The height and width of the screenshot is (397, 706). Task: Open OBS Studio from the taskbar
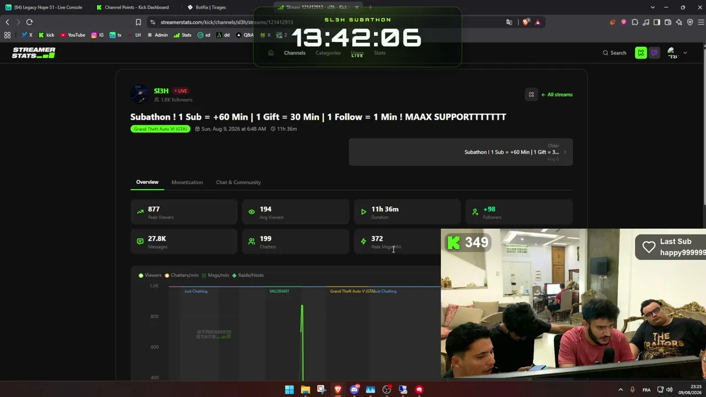387,390
